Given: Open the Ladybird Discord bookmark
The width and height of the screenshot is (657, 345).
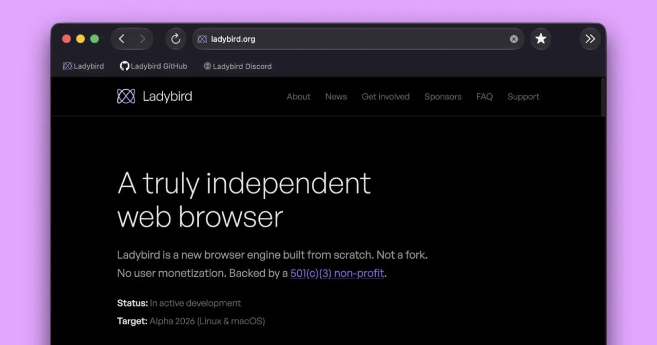Looking at the screenshot, I should point(238,66).
